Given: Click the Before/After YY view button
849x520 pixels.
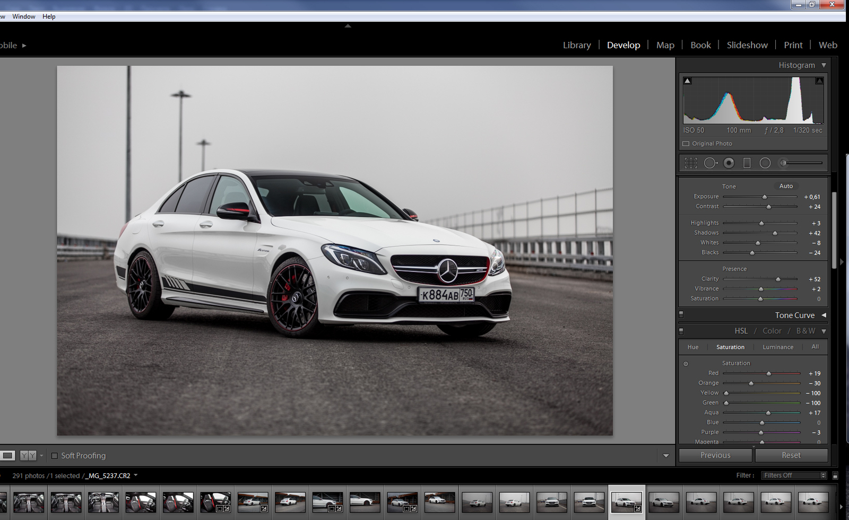Looking at the screenshot, I should [x=28, y=455].
